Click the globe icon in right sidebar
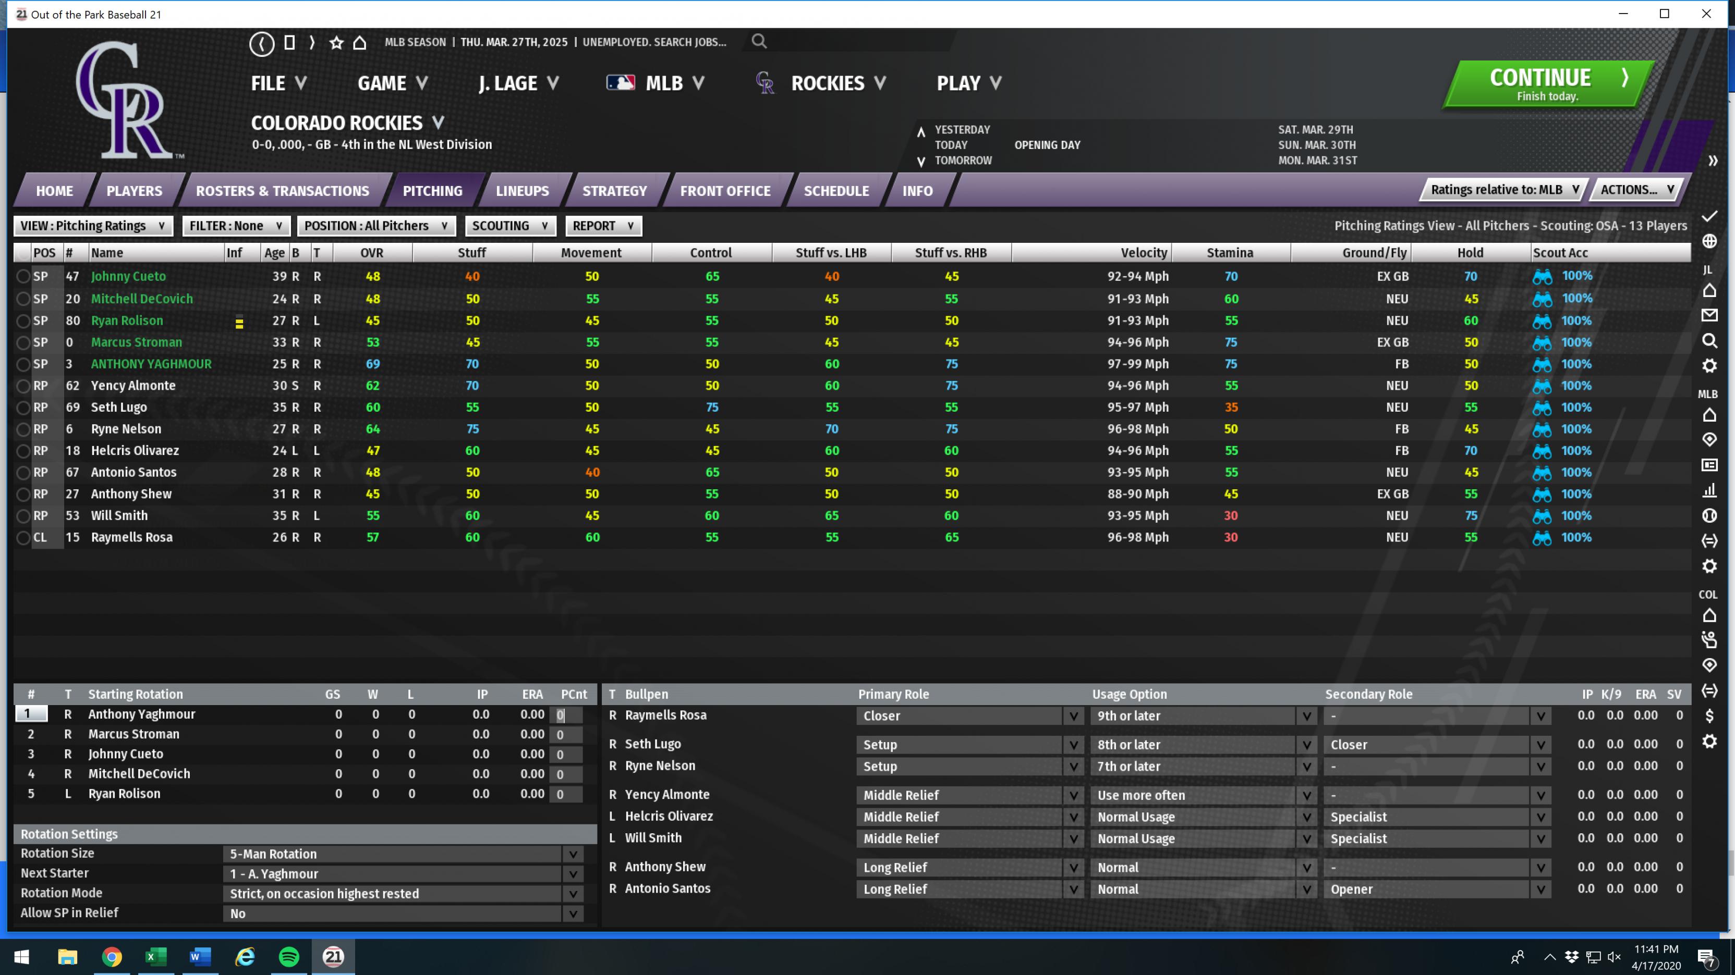The width and height of the screenshot is (1735, 975). 1709,241
